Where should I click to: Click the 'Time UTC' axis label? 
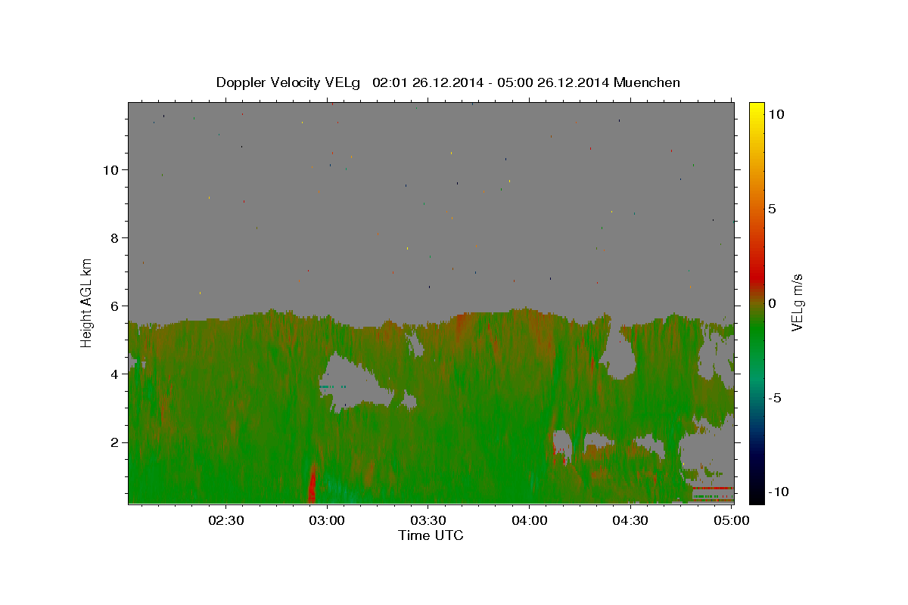pyautogui.click(x=431, y=535)
